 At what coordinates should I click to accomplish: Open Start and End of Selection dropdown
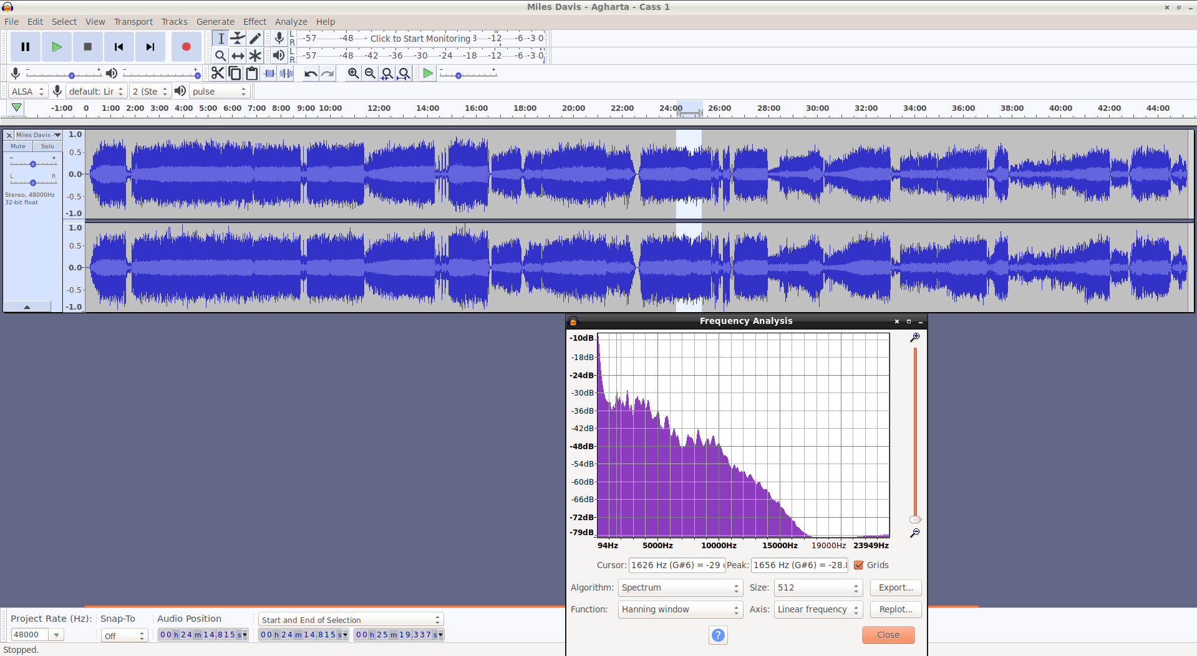351,620
